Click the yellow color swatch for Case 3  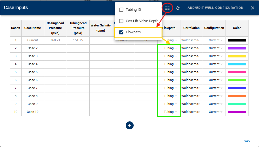[x=237, y=56]
